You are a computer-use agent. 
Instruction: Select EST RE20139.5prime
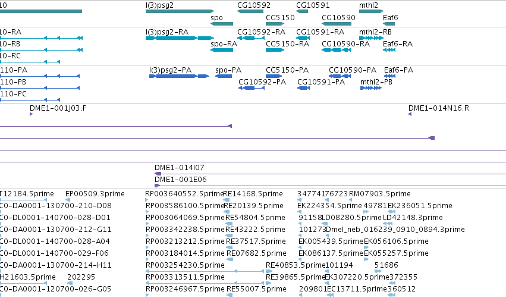coord(254,206)
